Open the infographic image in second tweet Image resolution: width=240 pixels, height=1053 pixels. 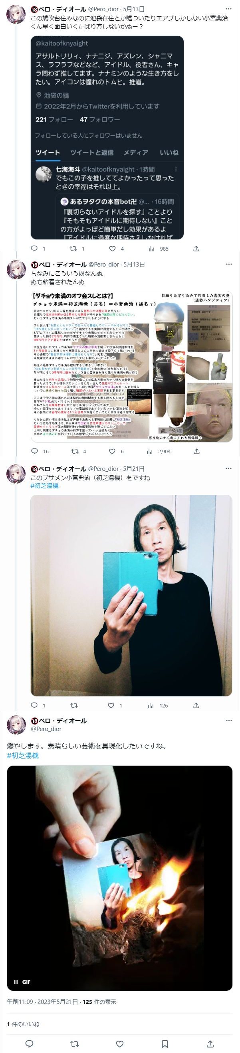click(x=132, y=367)
